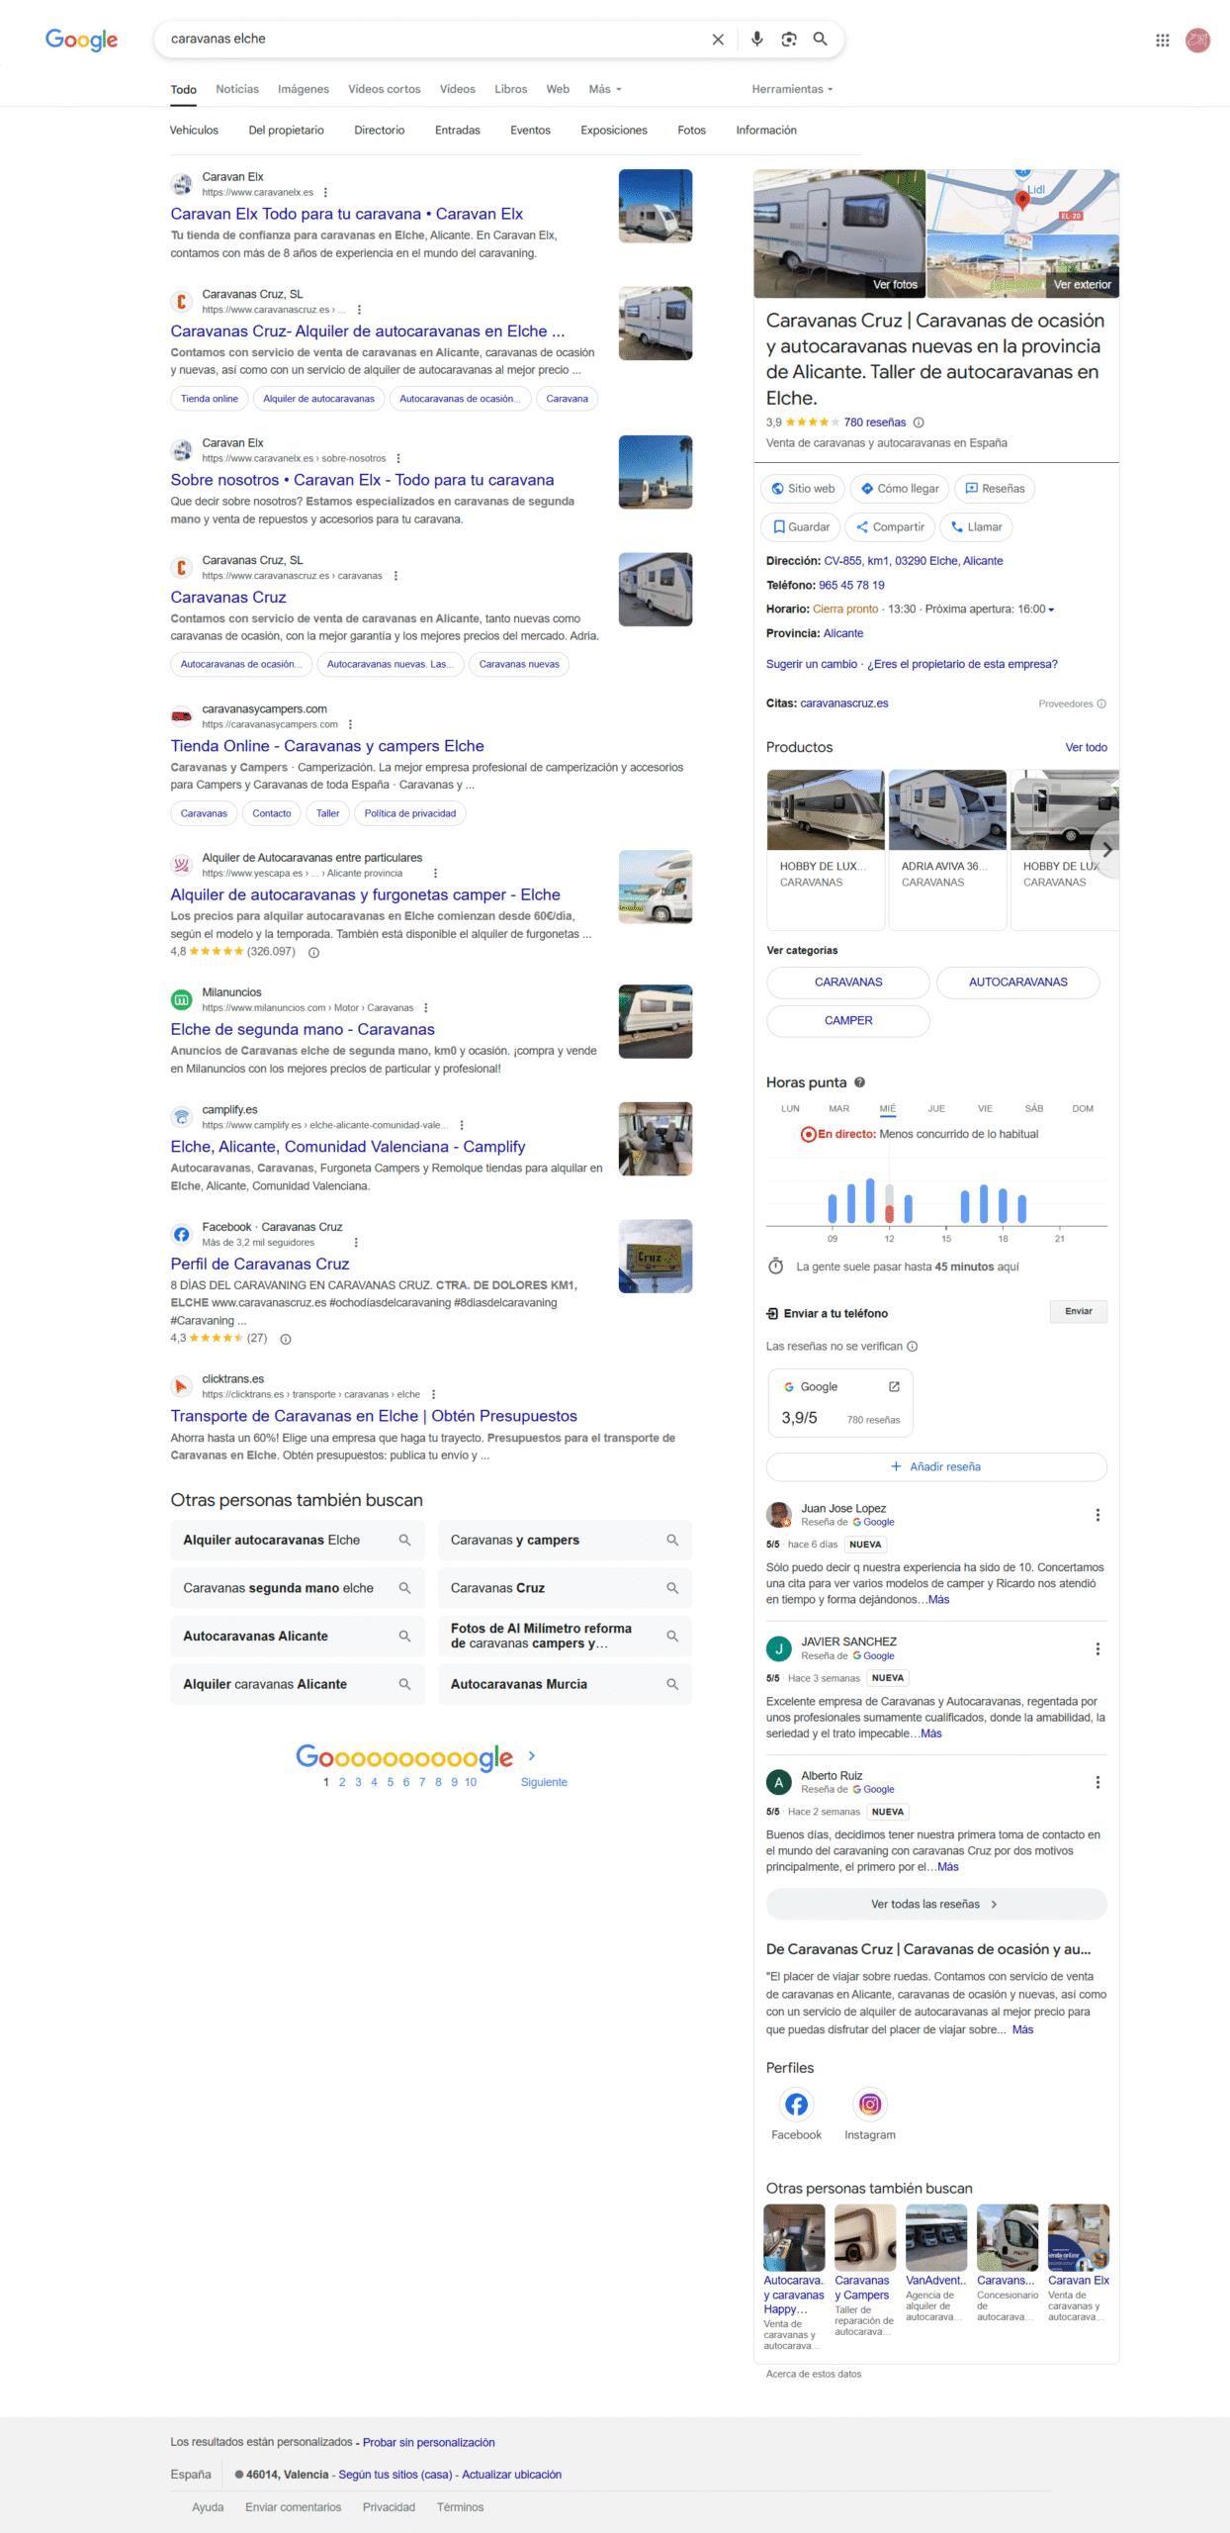The image size is (1230, 2533).
Task: Switch to the Imágenes tab
Action: tap(304, 89)
